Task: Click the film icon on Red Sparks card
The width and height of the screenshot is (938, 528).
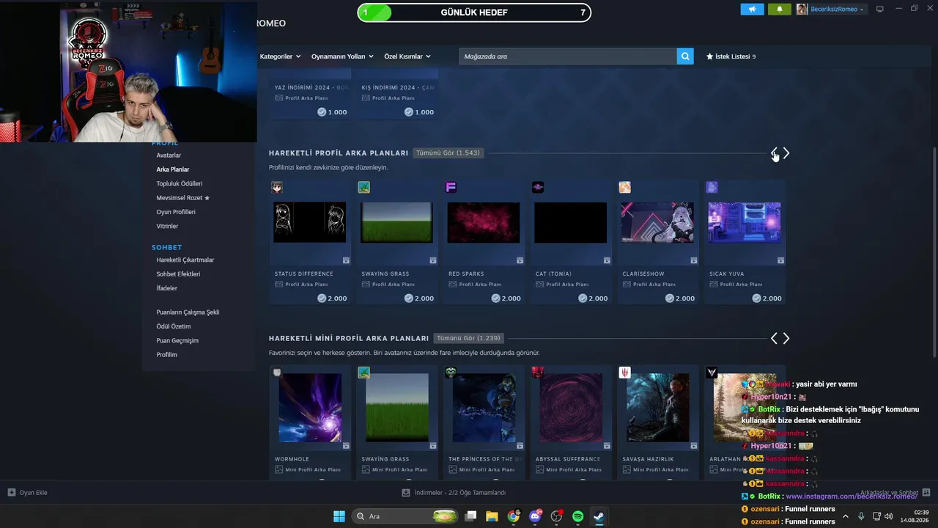Action: click(x=520, y=260)
